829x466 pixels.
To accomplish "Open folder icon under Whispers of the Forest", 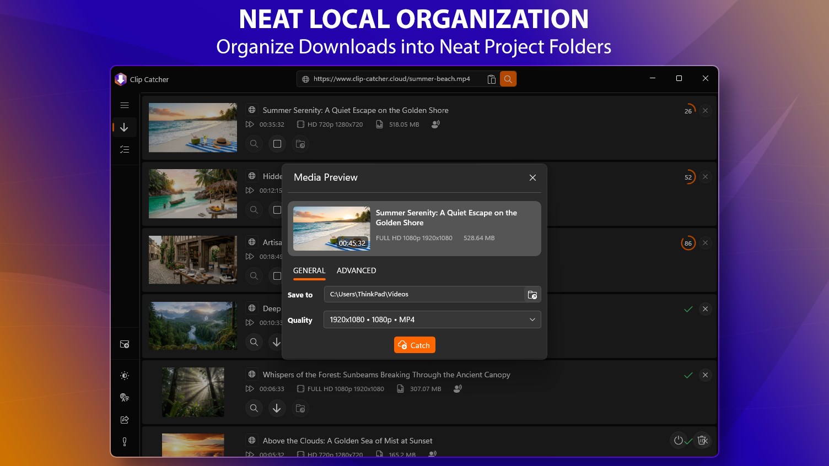I will pos(300,408).
